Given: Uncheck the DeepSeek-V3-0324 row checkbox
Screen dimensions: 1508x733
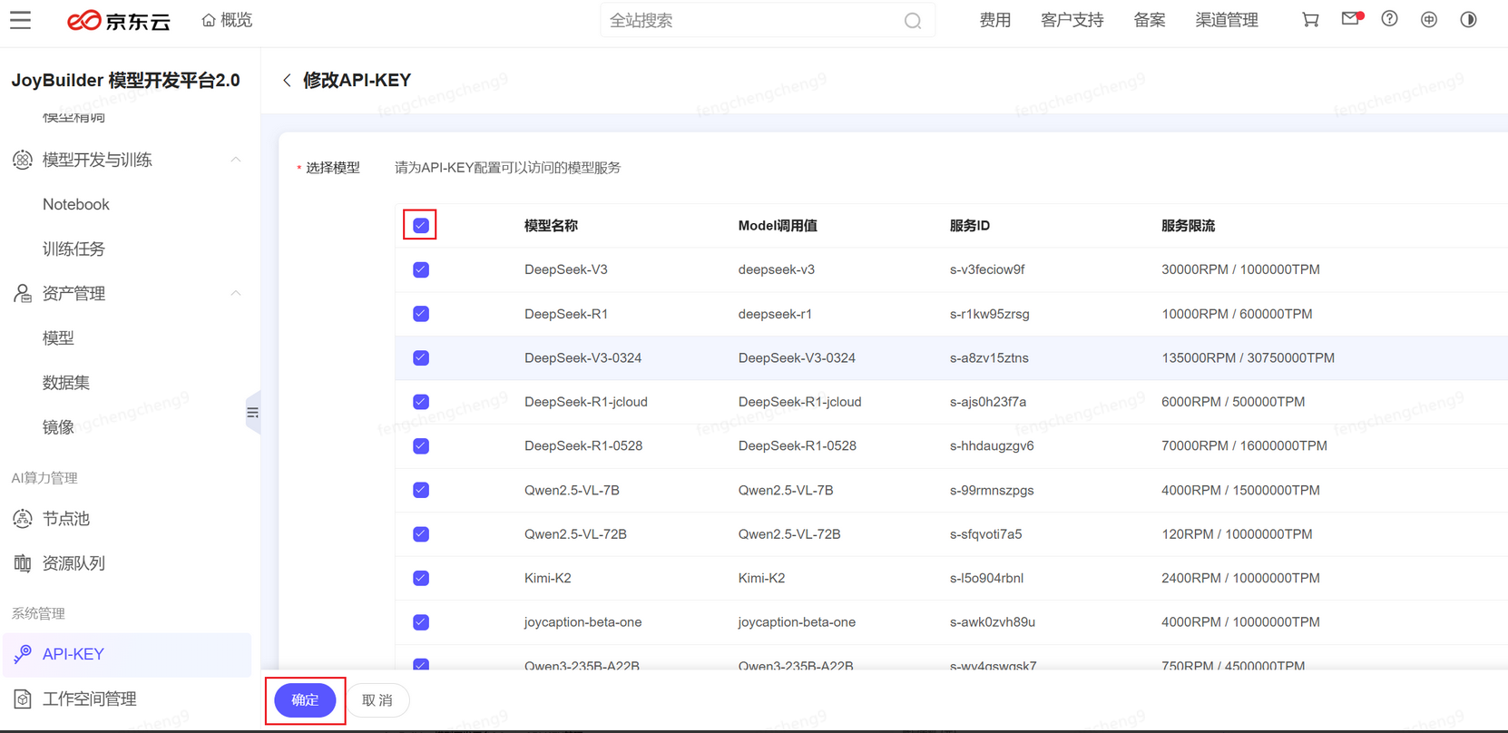Looking at the screenshot, I should [421, 357].
